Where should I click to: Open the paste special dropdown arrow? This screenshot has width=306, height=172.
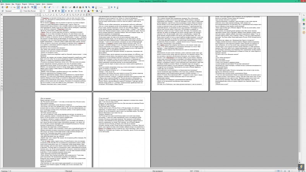pyautogui.click(x=47, y=7)
